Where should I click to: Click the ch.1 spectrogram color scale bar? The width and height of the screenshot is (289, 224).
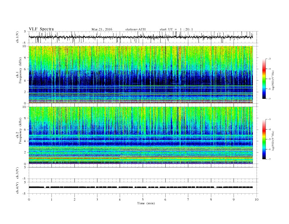[x=264, y=79]
